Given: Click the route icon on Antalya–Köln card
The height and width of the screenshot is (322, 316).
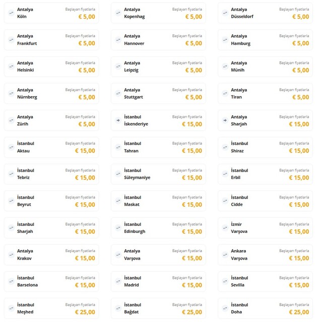Looking at the screenshot, I should click(11, 13).
